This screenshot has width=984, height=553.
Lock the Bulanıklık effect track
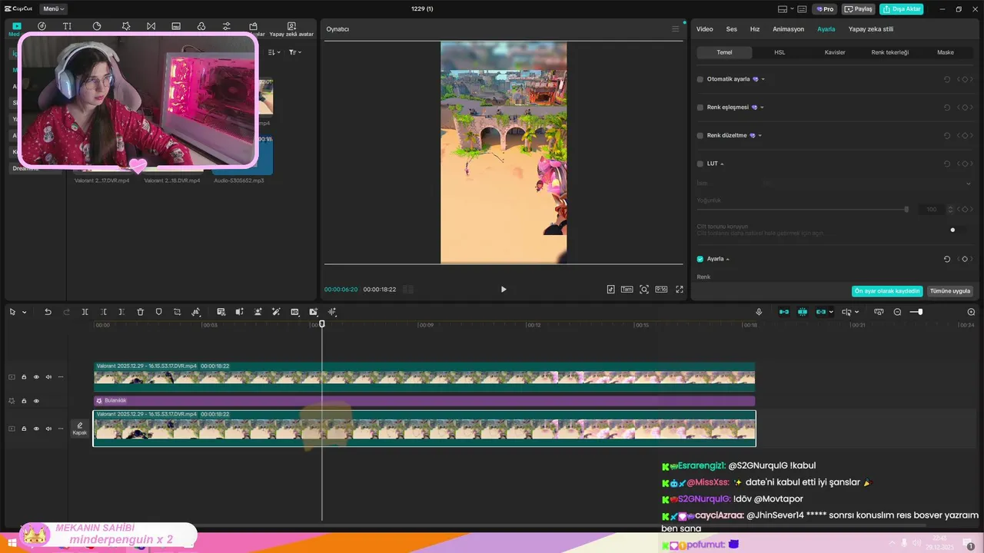tap(24, 401)
